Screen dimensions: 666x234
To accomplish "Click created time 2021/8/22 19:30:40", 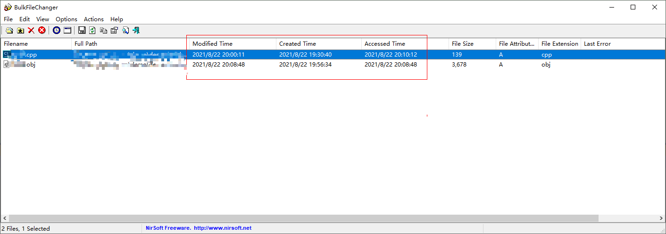I will pyautogui.click(x=305, y=55).
